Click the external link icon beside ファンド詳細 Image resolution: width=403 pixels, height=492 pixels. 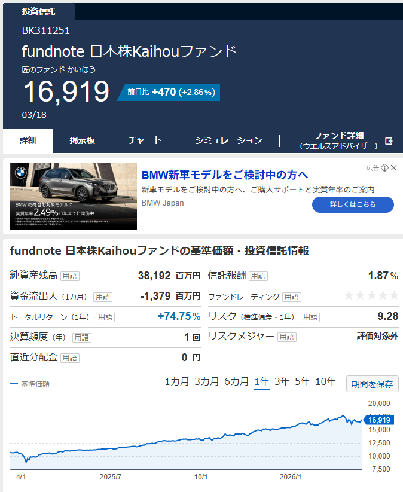(x=389, y=141)
